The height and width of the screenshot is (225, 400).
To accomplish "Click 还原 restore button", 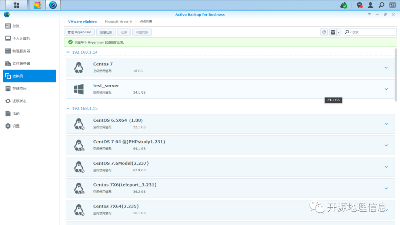I will pyautogui.click(x=124, y=32).
